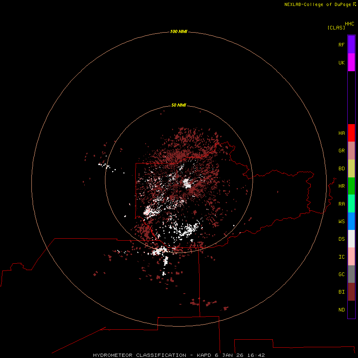Click the GC legend label
This screenshot has width=358, height=358.
coord(341,274)
